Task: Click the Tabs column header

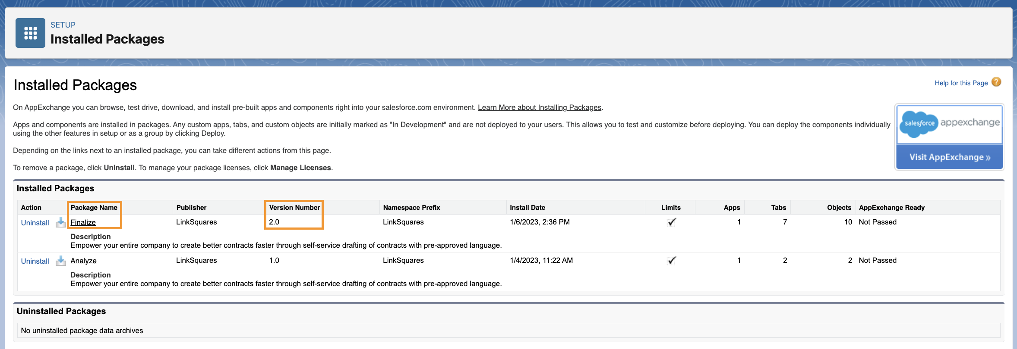Action: pyautogui.click(x=779, y=208)
